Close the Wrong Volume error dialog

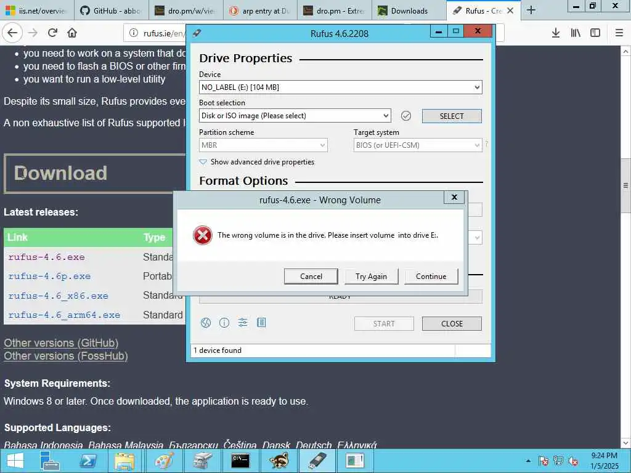click(454, 197)
